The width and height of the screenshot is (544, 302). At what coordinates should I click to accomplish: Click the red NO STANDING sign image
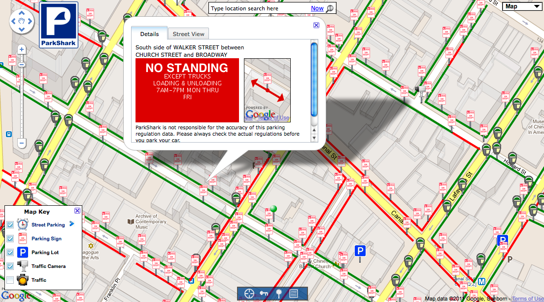(x=187, y=90)
